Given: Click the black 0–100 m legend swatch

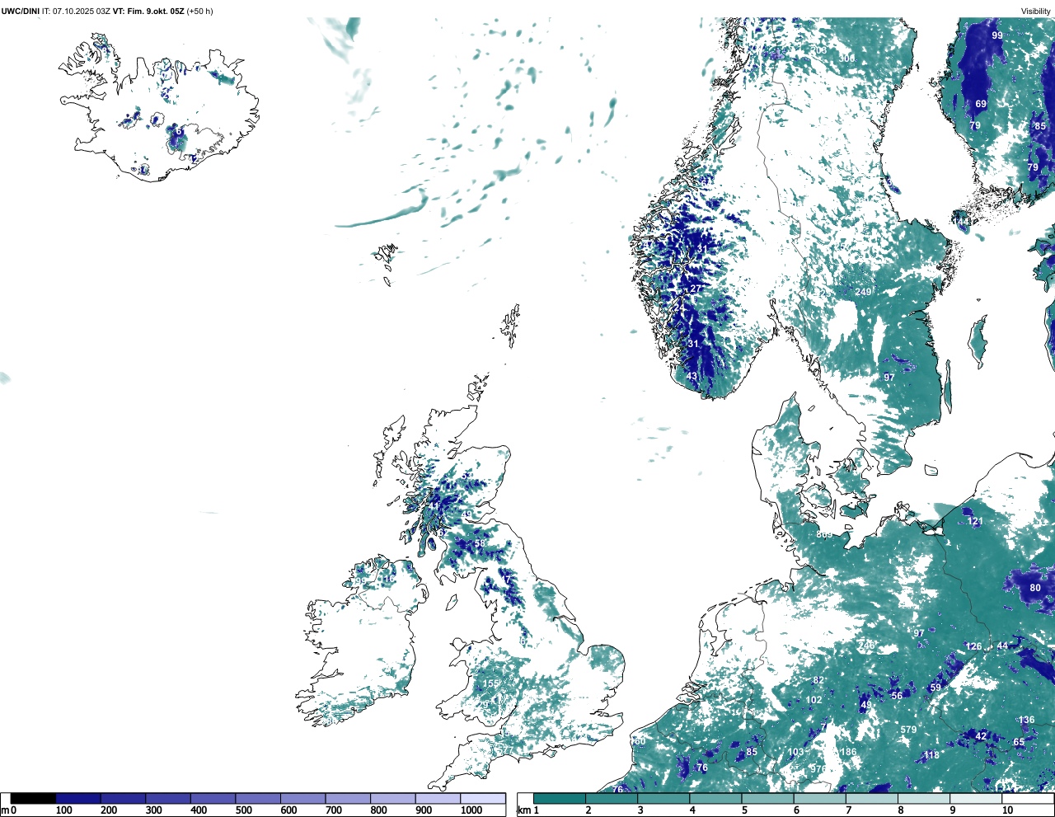Looking at the screenshot, I should pyautogui.click(x=33, y=798).
